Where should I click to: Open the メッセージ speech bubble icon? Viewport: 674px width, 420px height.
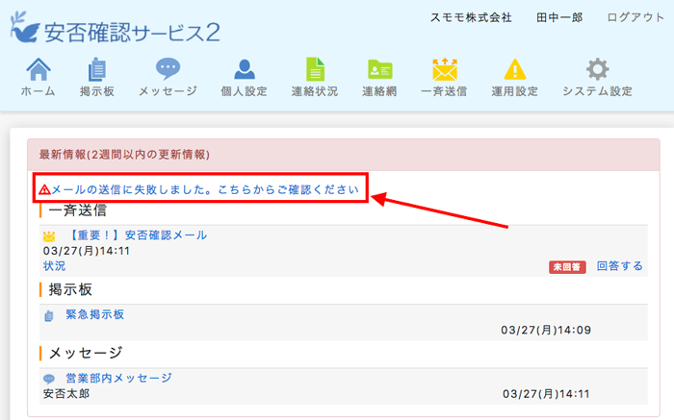[168, 69]
